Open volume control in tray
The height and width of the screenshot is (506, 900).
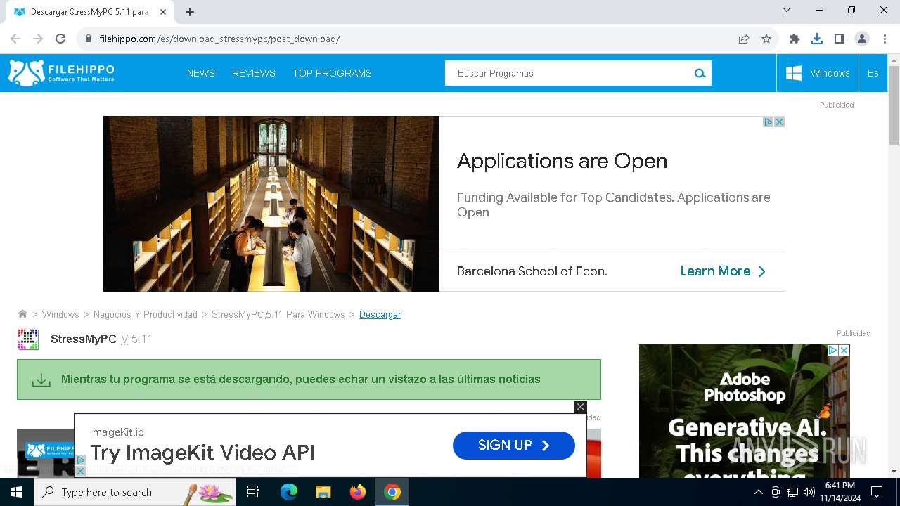tap(809, 492)
